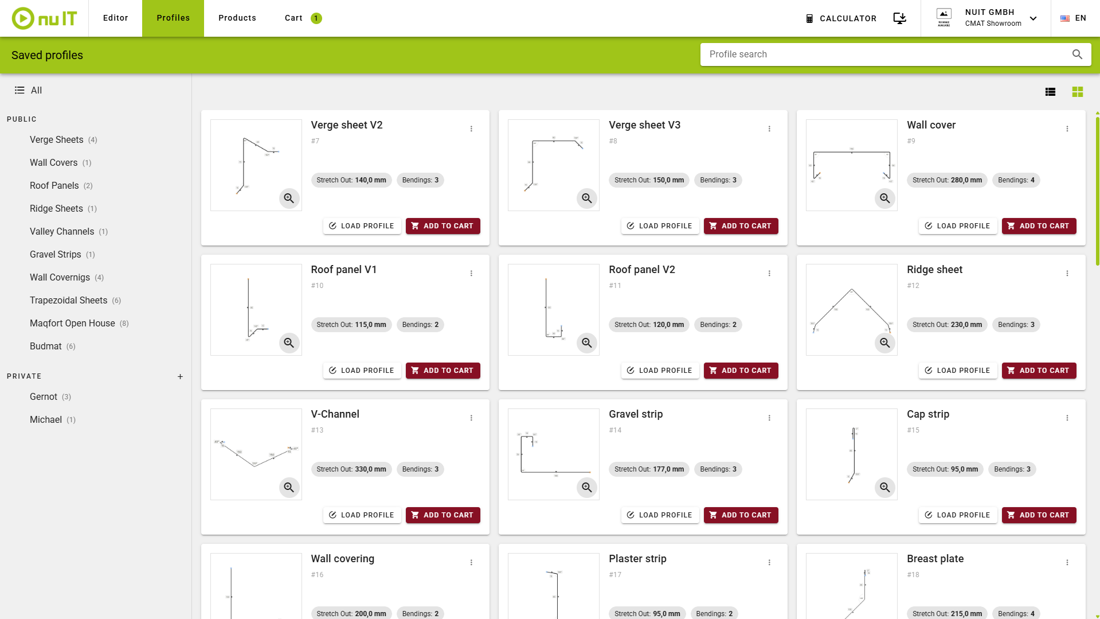This screenshot has height=619, width=1100.
Task: Open the Products tab
Action: coord(237,18)
